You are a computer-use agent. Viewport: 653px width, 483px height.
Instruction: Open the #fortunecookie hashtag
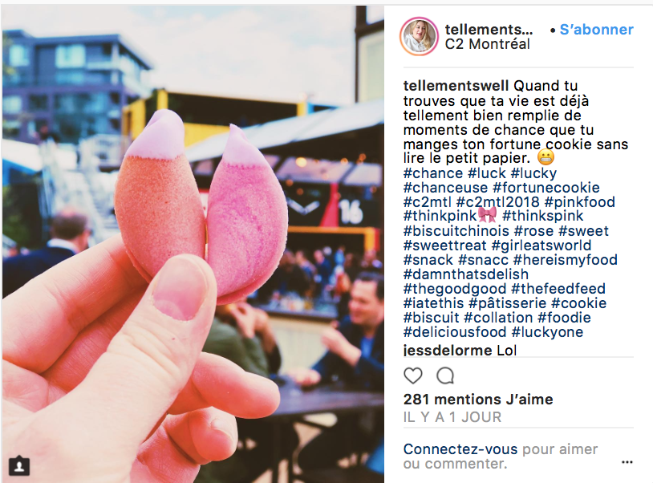click(x=546, y=188)
